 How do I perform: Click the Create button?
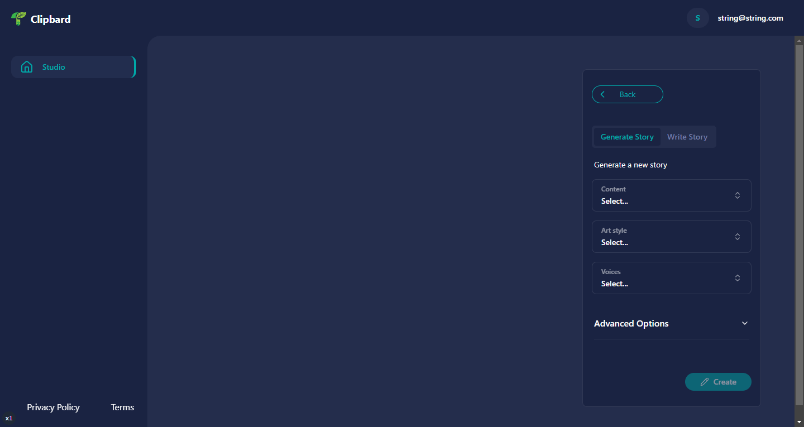(x=718, y=381)
